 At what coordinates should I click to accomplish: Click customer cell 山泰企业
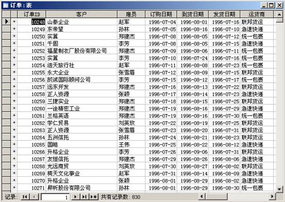click(x=81, y=22)
